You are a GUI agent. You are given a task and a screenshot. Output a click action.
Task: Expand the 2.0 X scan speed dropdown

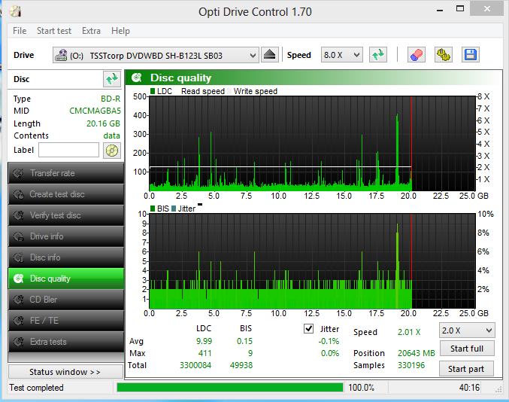click(x=489, y=330)
